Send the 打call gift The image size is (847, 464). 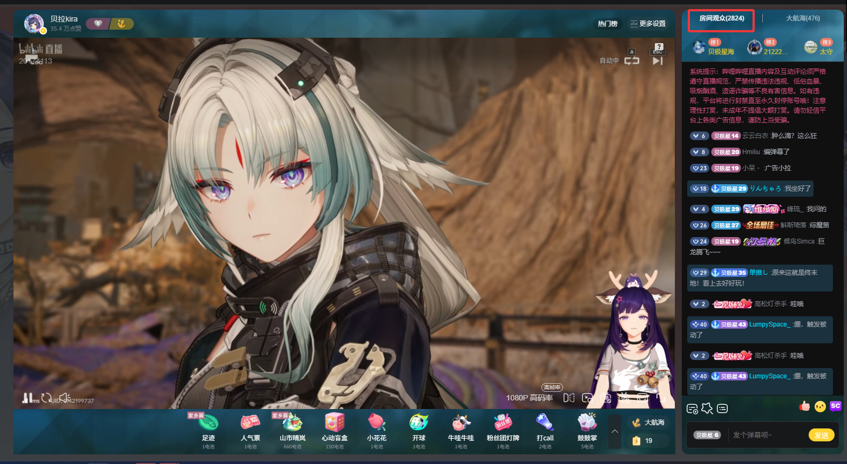point(545,431)
